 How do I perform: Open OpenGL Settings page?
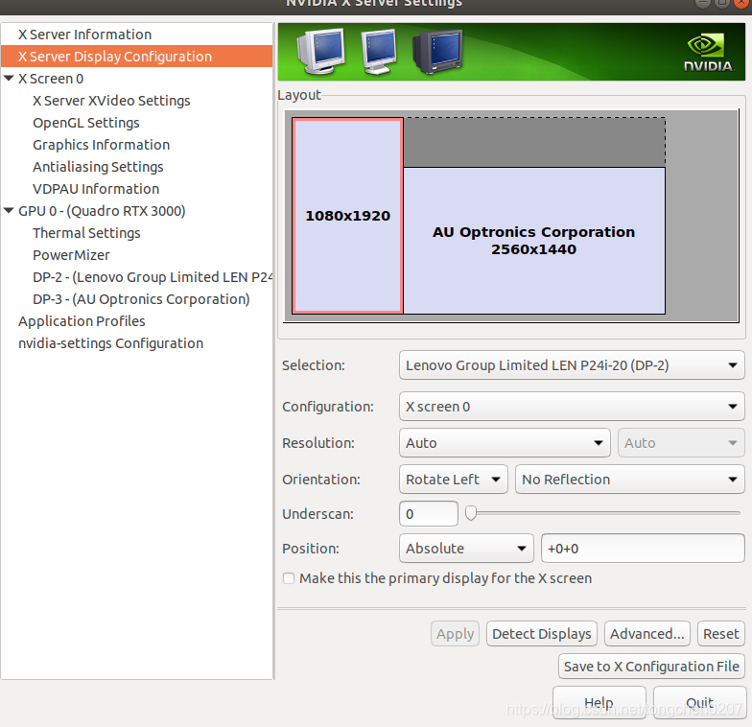click(x=86, y=123)
